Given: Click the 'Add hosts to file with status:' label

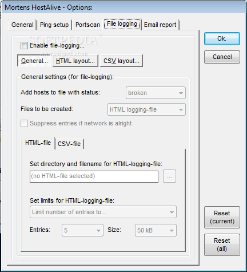Looking at the screenshot, I should [x=60, y=92].
